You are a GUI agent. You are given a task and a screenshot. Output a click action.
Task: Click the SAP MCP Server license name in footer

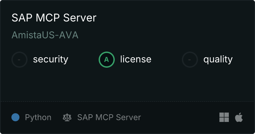pyautogui.click(x=109, y=118)
